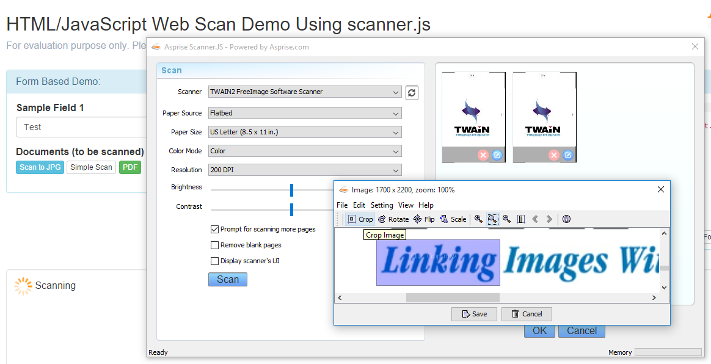711x364 pixels.
Task: Enable Remove blank pages checkbox
Action: [214, 246]
